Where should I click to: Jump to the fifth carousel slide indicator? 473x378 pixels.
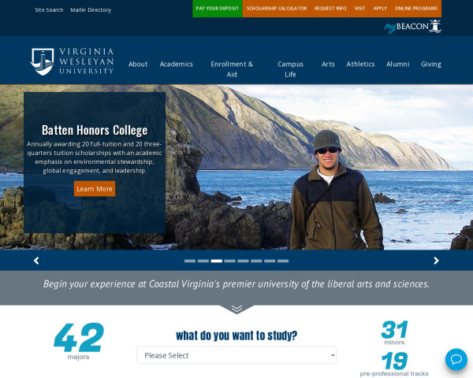click(243, 261)
